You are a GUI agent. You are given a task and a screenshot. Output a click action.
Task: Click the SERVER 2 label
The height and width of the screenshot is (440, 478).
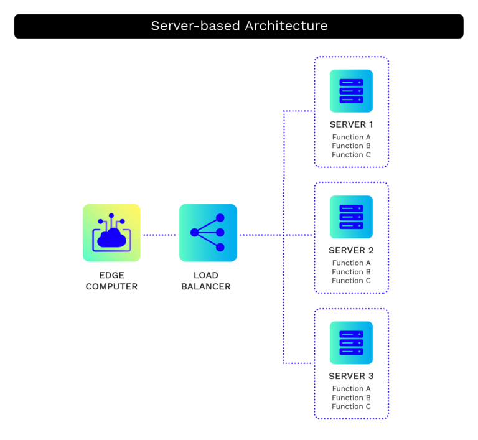point(351,250)
